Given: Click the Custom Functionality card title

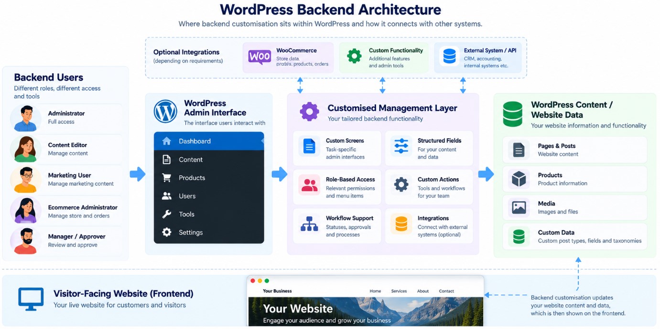Looking at the screenshot, I should (396, 50).
